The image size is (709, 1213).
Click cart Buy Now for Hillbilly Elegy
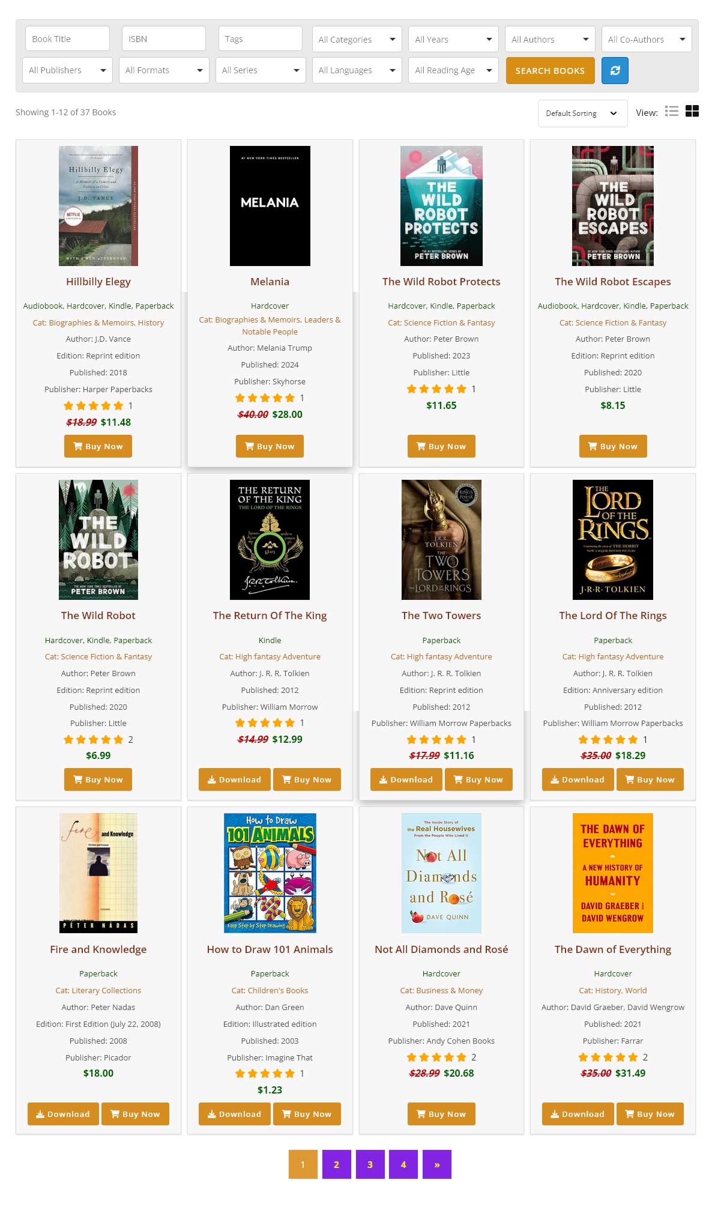click(98, 446)
